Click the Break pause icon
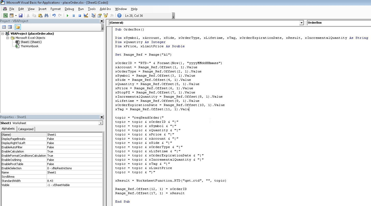Image resolution: width=371 pixels, height=206 pixels. point(74,16)
